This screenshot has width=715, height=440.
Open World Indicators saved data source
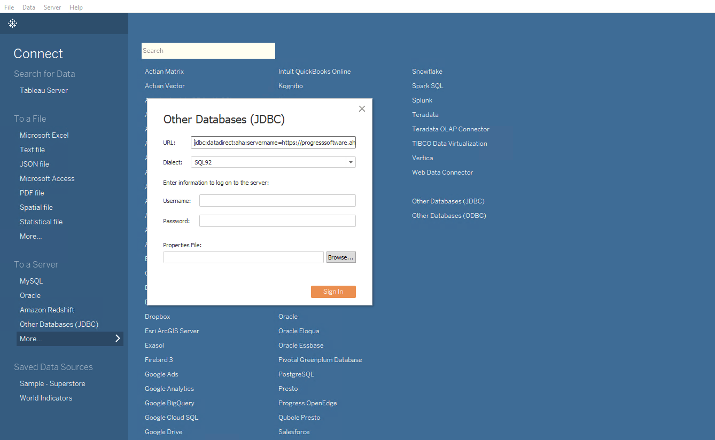46,398
